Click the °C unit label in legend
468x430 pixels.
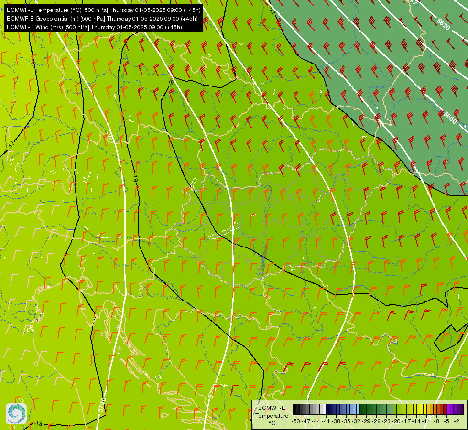coord(272,423)
